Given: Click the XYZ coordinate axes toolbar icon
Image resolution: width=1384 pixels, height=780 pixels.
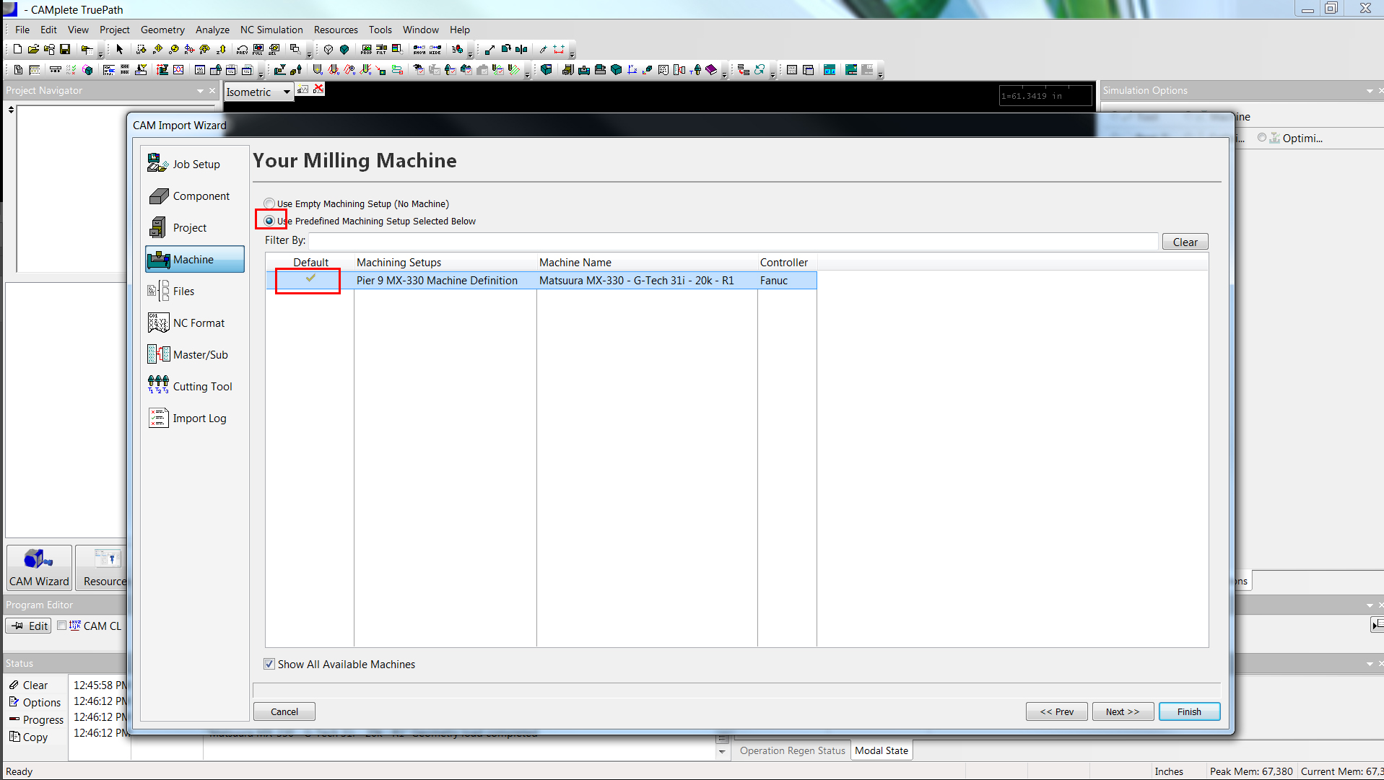Looking at the screenshot, I should [632, 70].
